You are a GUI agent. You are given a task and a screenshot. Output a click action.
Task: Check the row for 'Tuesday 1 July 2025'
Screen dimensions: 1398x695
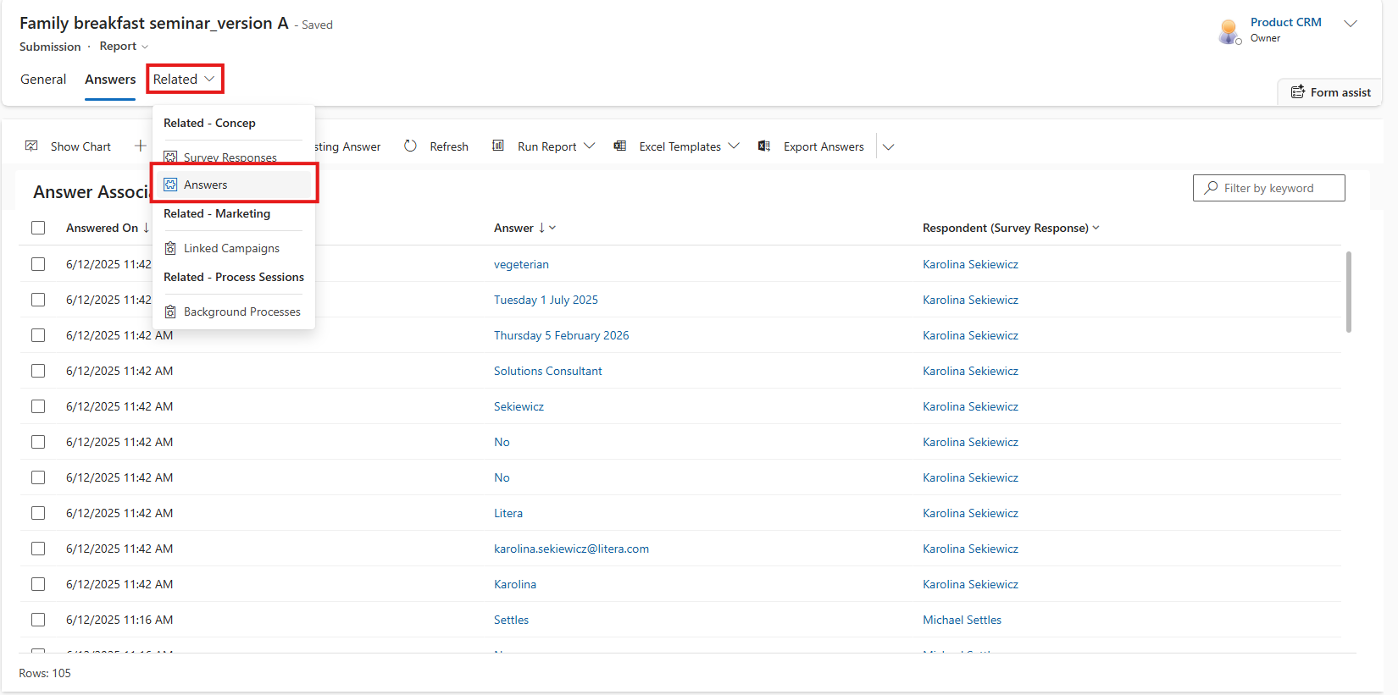point(38,300)
